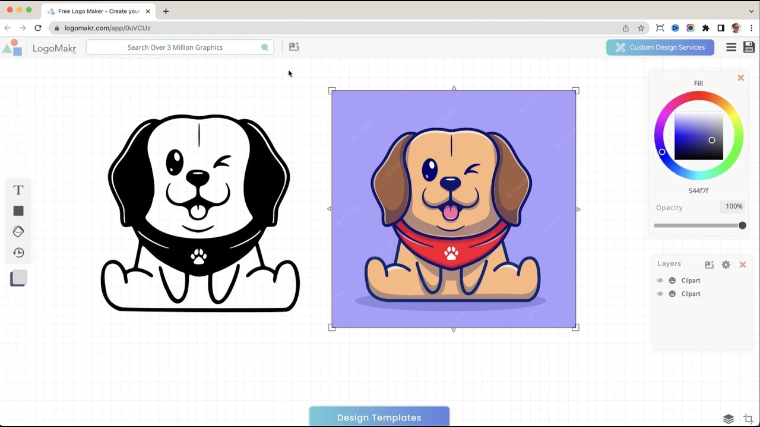Click the crop icon at bottom right
This screenshot has height=427, width=760.
[x=748, y=419]
